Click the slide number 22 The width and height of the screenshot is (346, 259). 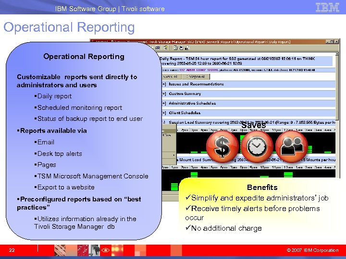12,250
